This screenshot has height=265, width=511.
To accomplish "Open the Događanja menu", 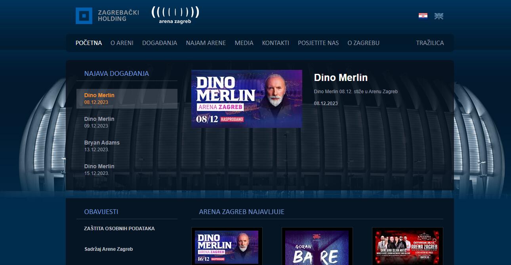I will pyautogui.click(x=160, y=43).
